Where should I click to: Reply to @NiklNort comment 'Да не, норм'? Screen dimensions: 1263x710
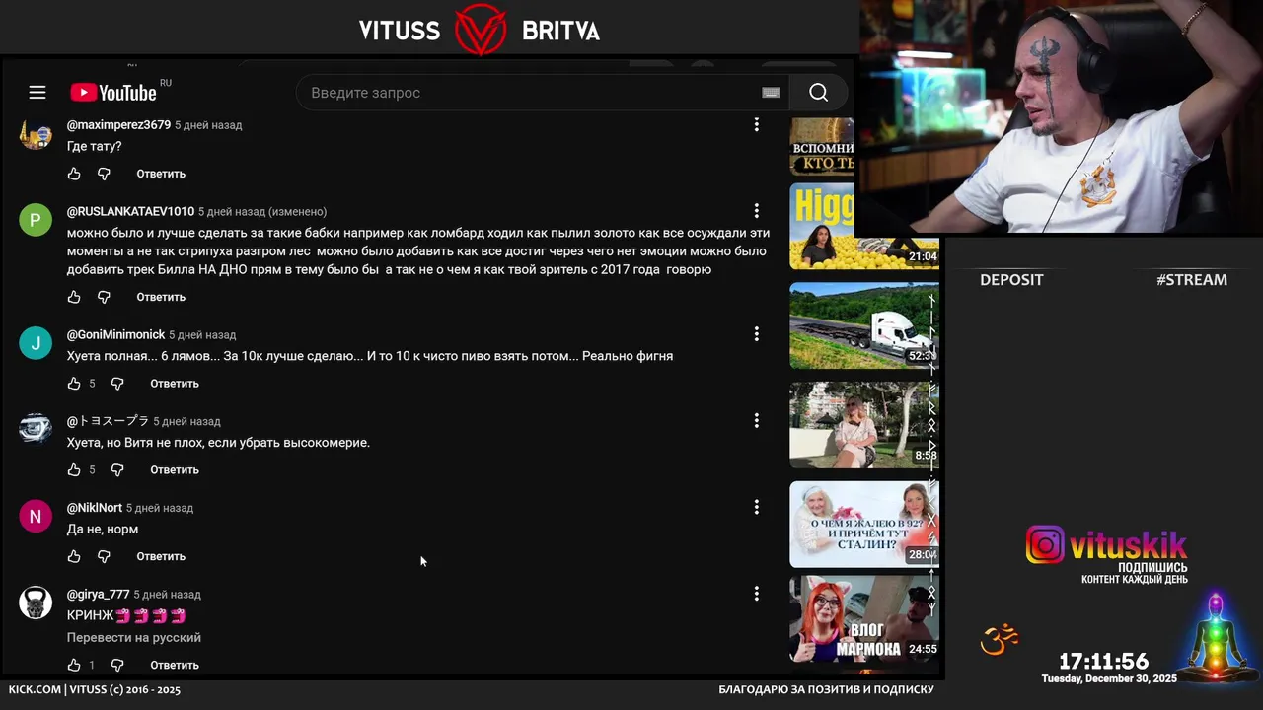[x=161, y=556]
